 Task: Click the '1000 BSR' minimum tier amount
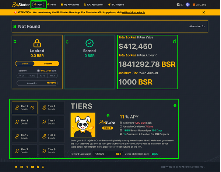[136, 82]
